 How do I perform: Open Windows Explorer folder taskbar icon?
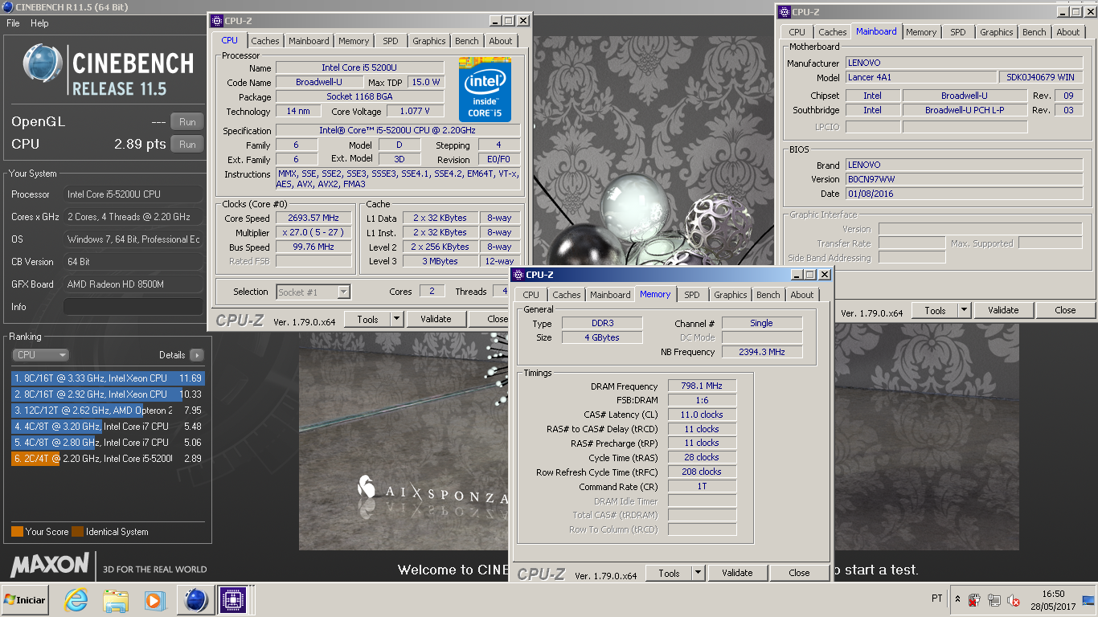coord(116,599)
